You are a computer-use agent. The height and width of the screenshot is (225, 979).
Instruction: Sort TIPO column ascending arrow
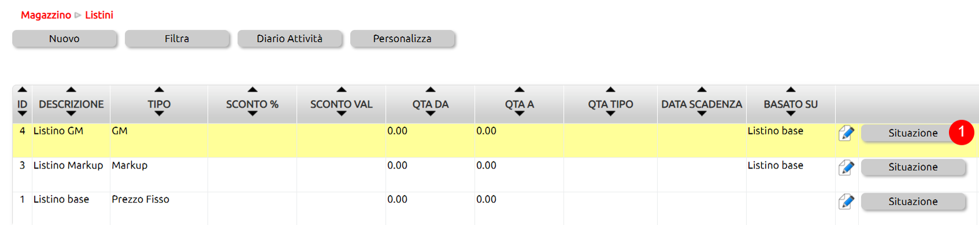(x=159, y=90)
